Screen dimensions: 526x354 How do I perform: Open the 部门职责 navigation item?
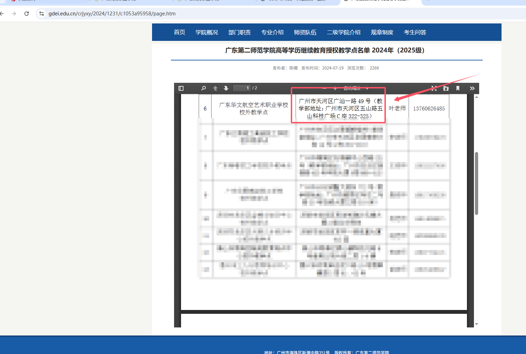[240, 32]
